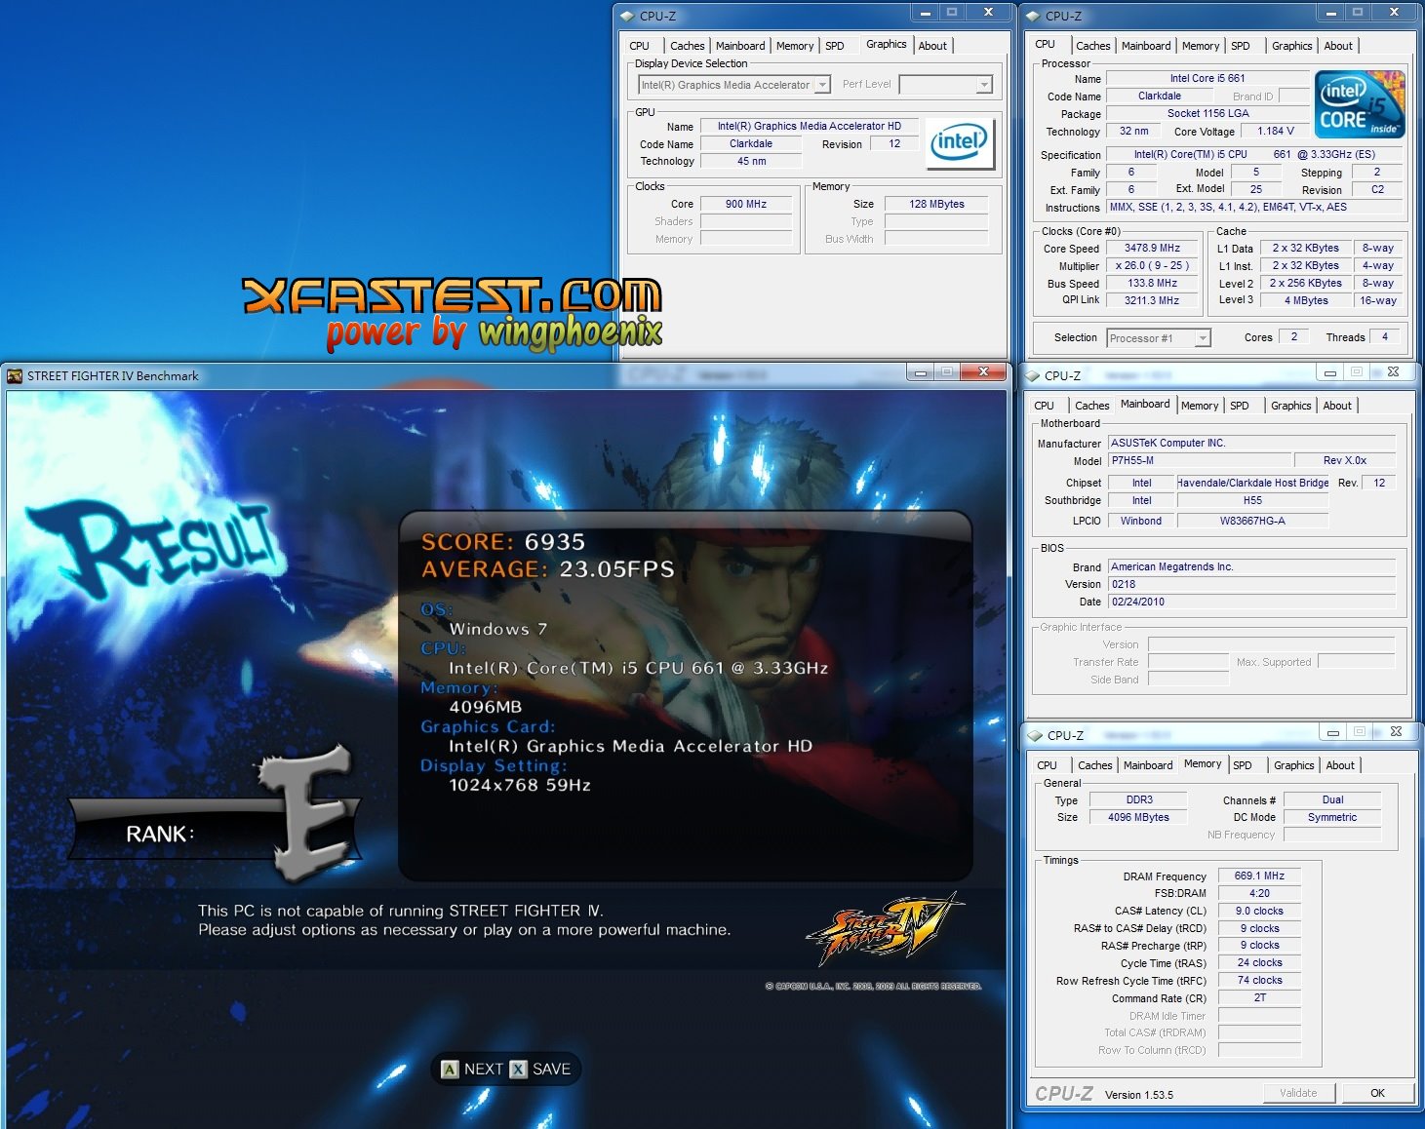Click the Threads value 4
This screenshot has width=1425, height=1129.
coord(1385,336)
